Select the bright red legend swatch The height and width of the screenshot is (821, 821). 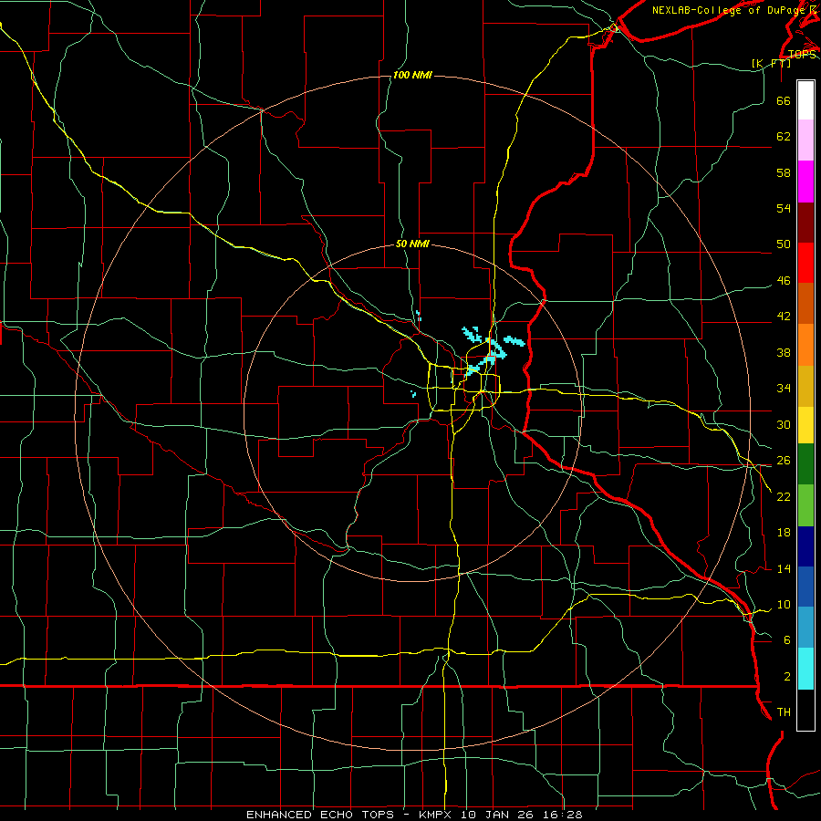point(805,263)
